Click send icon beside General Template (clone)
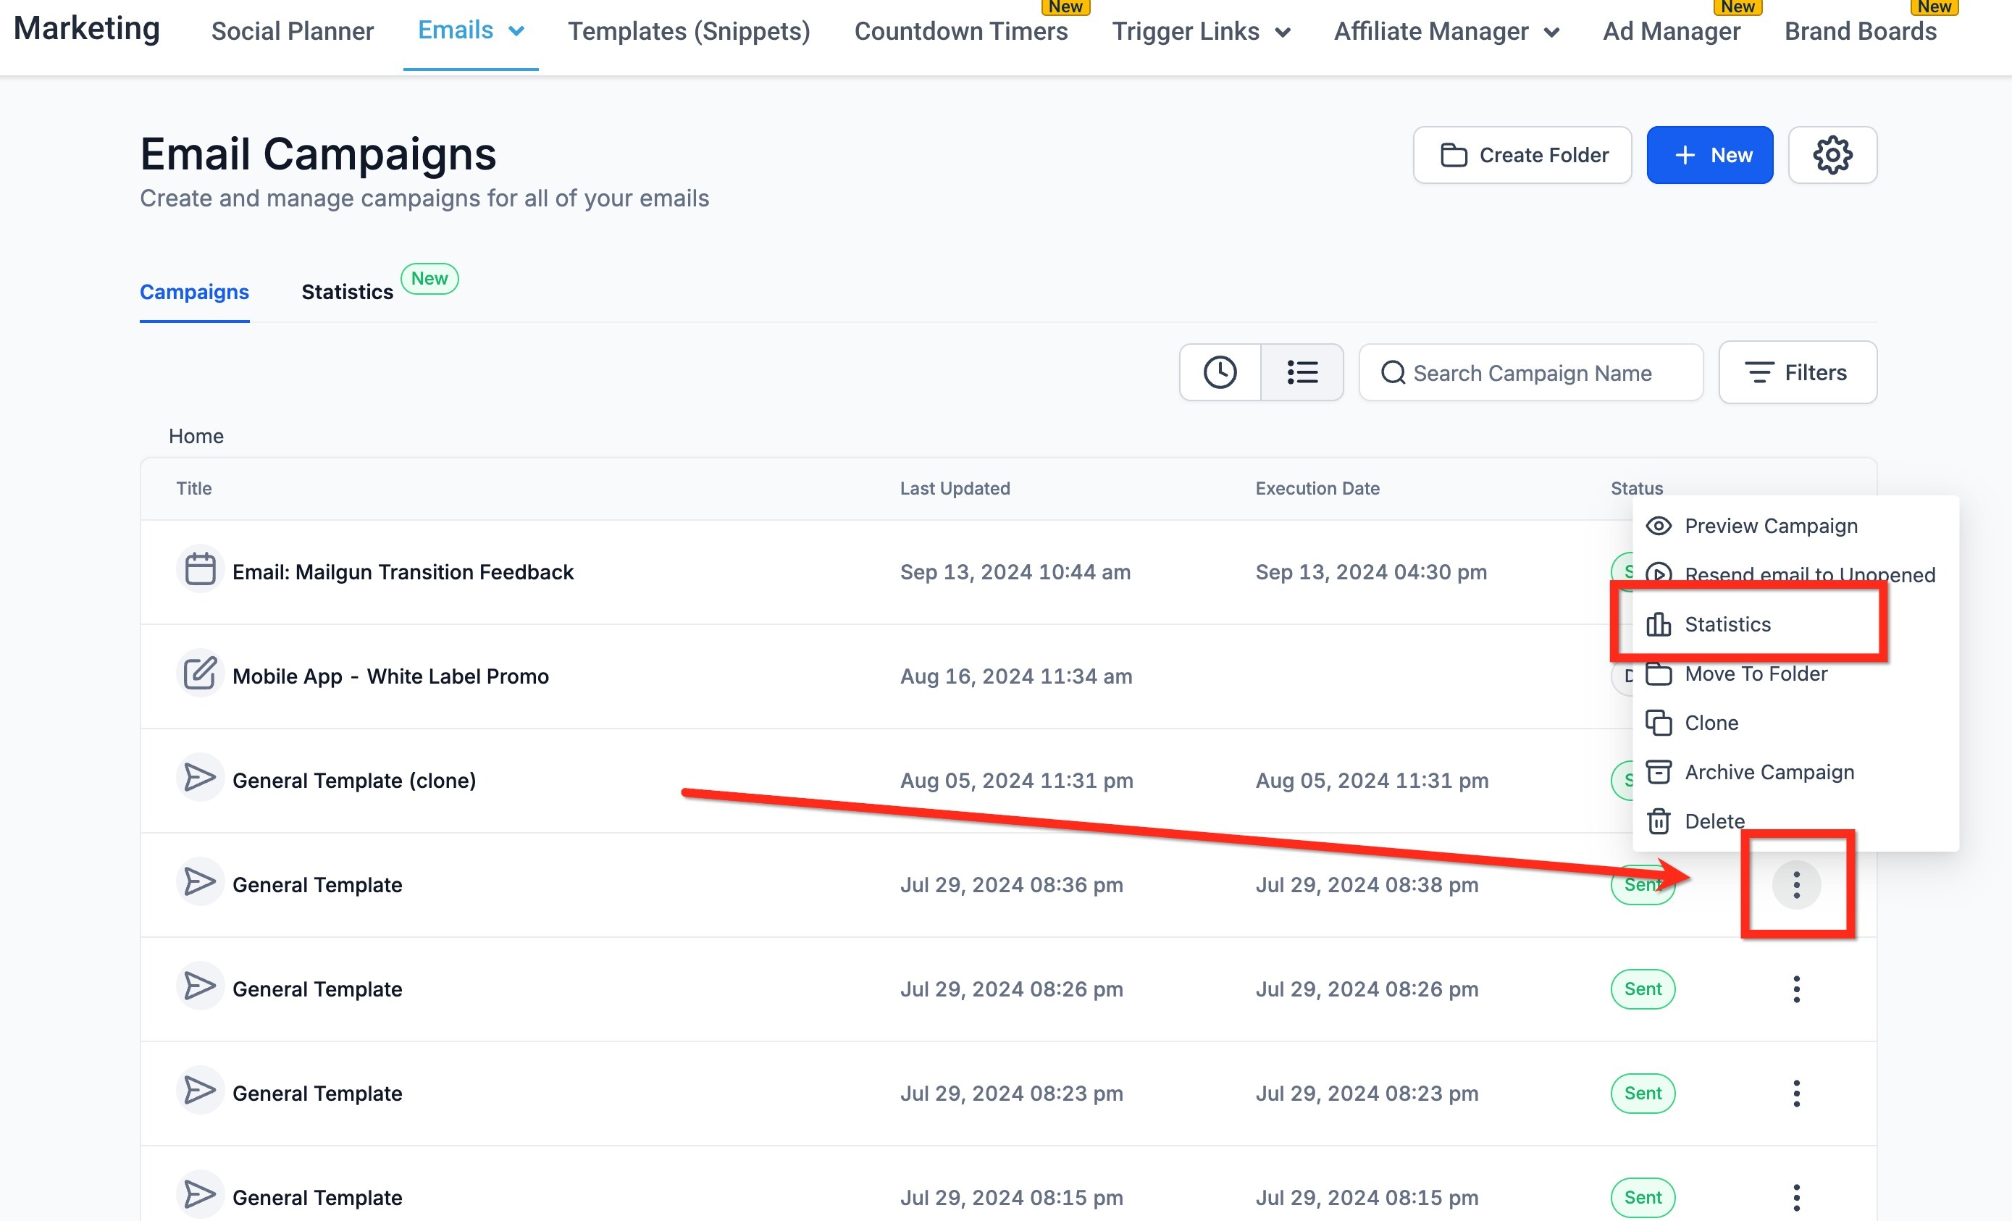This screenshot has width=2012, height=1221. click(x=200, y=778)
